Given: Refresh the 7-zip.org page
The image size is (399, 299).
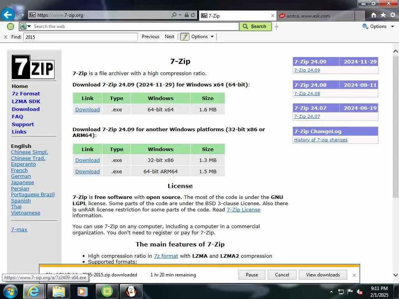Looking at the screenshot, I should pyautogui.click(x=193, y=15).
